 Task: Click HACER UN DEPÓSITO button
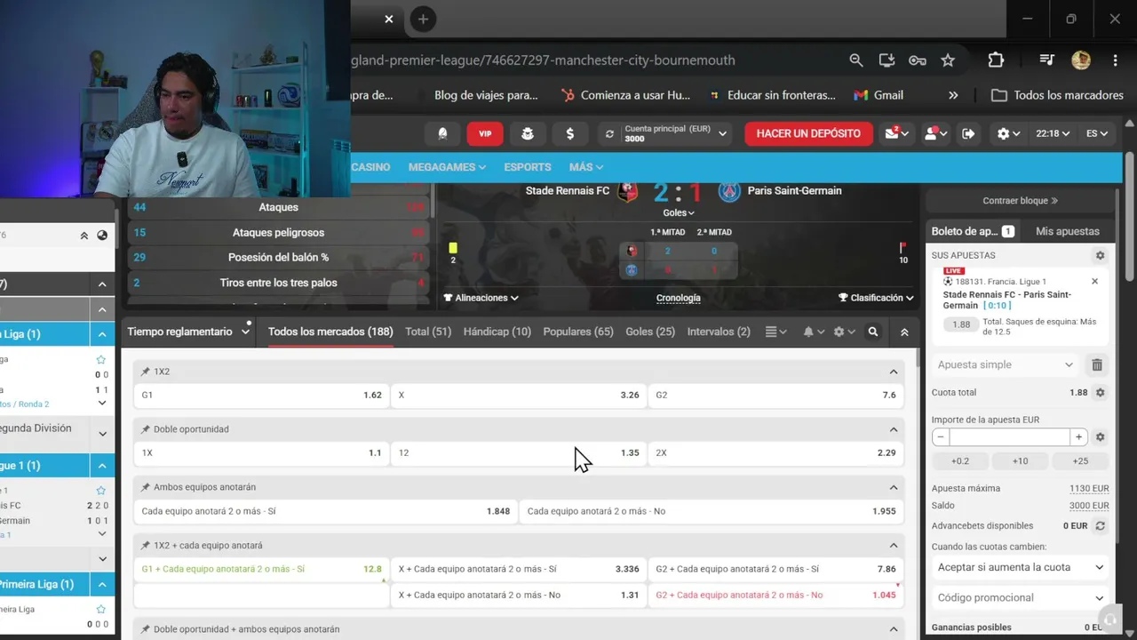click(x=808, y=133)
